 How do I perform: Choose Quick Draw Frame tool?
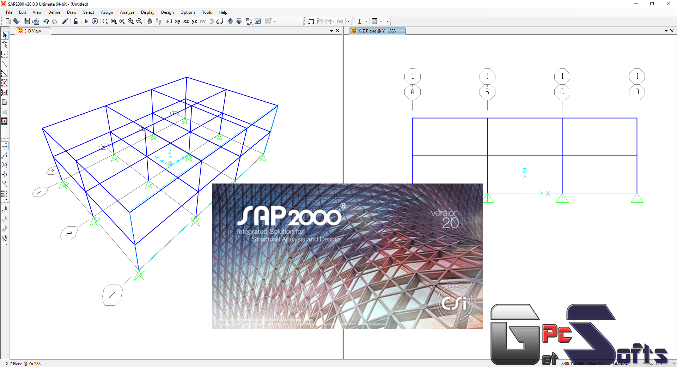(5, 73)
